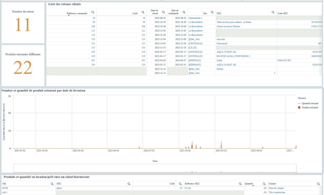324x195 pixels.
Task: Click the mini chart date range selector
Action: pos(155,168)
